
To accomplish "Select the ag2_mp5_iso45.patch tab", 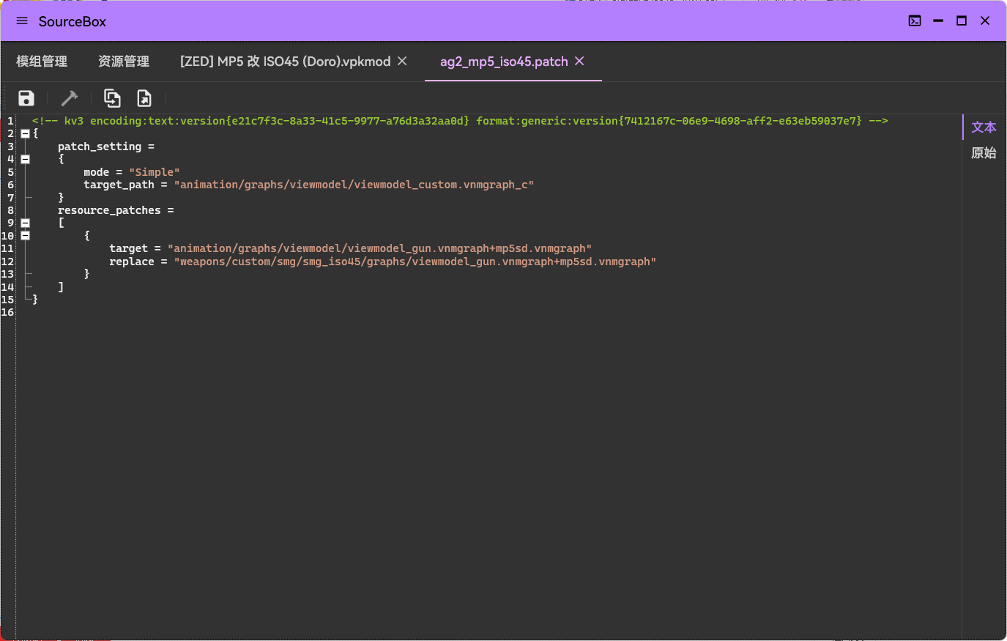I will point(504,62).
